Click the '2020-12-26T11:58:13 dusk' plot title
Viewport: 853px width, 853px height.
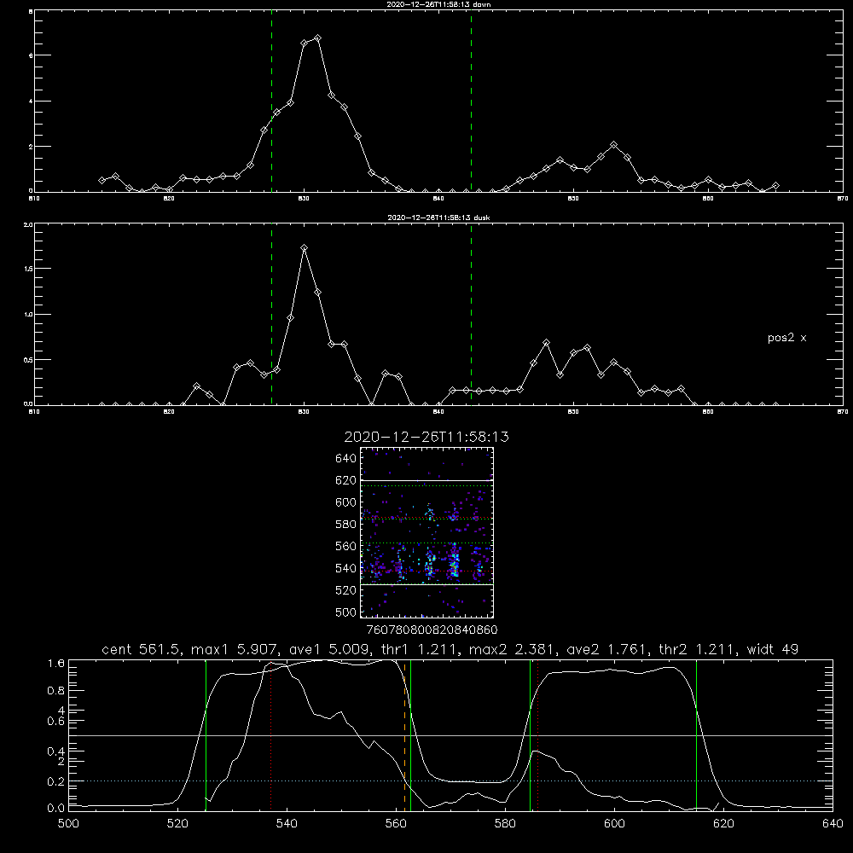tap(438, 218)
